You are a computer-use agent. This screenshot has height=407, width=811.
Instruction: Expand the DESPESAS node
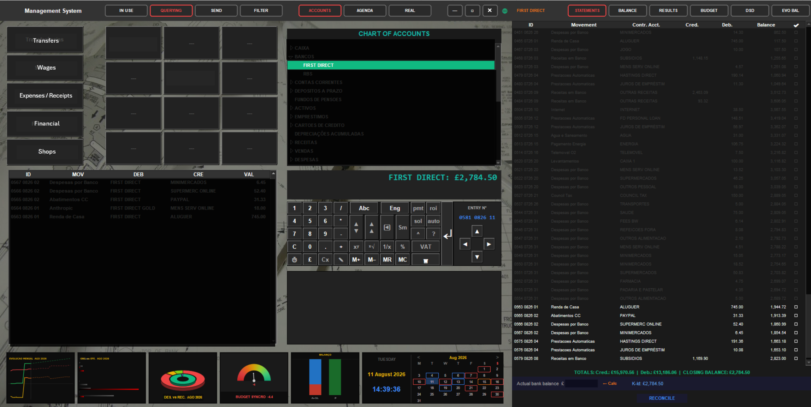tap(291, 159)
